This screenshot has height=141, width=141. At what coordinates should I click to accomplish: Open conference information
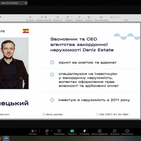click(100, 132)
